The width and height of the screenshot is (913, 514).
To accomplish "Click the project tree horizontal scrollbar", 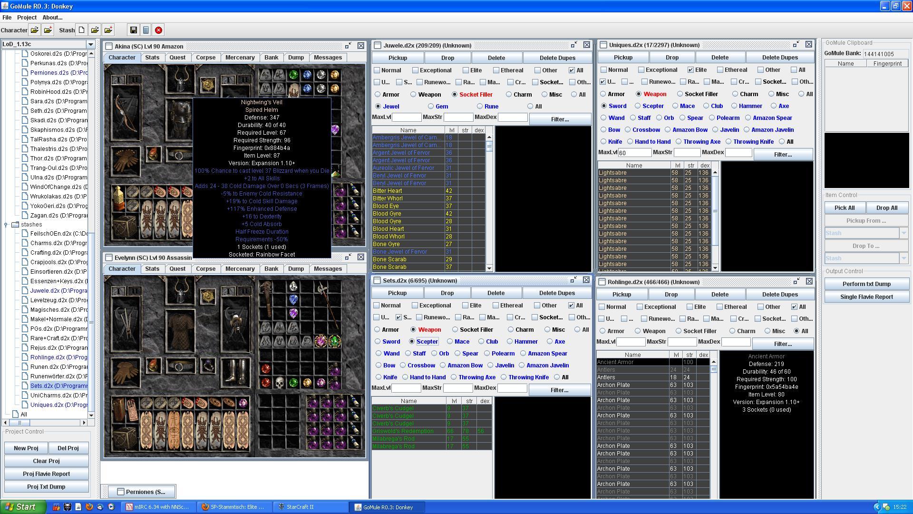I will [x=45, y=422].
